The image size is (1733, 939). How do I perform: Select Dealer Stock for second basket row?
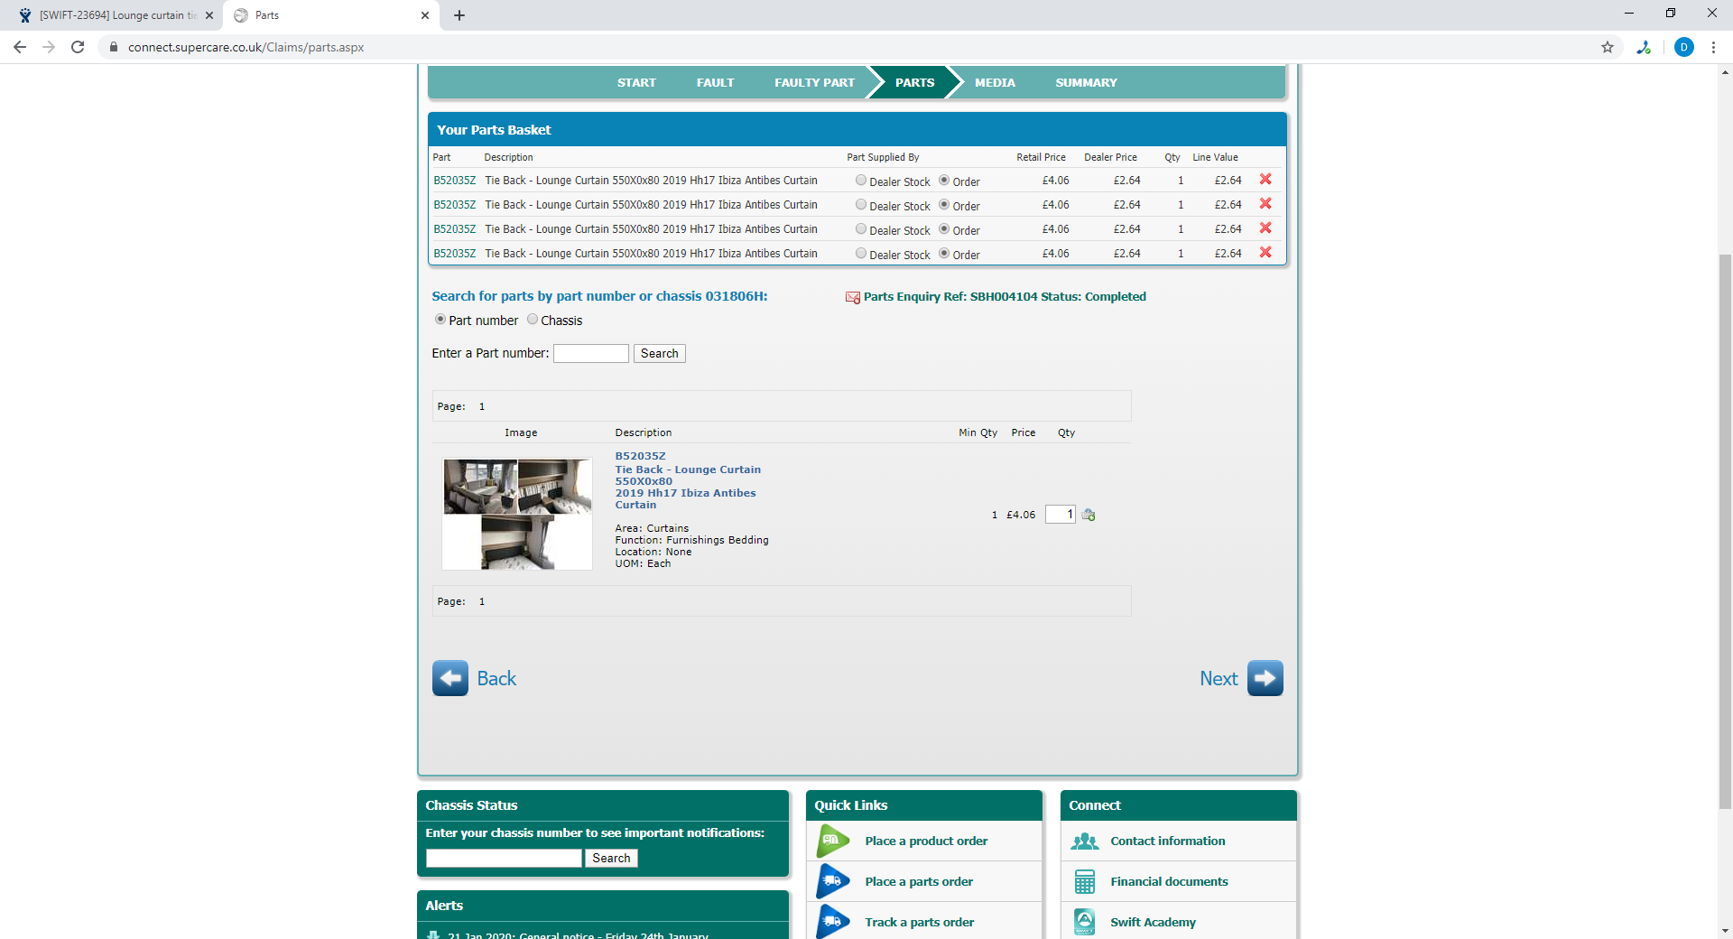click(x=861, y=205)
